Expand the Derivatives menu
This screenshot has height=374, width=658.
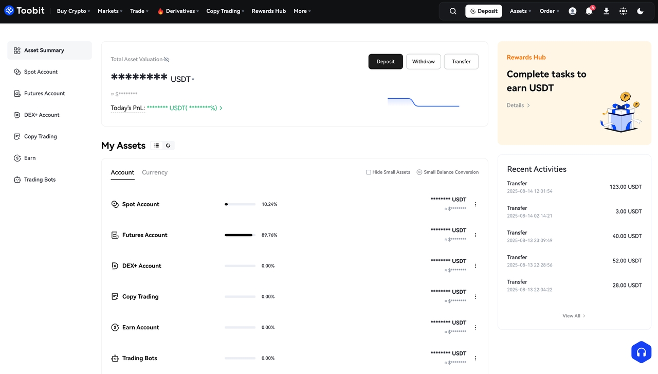[178, 11]
